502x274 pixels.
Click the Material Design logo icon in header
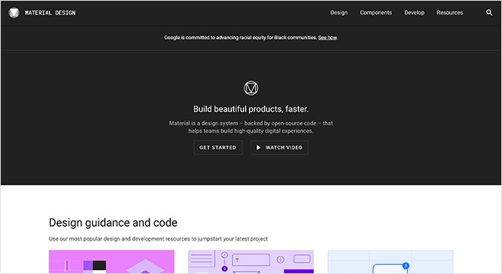(14, 13)
